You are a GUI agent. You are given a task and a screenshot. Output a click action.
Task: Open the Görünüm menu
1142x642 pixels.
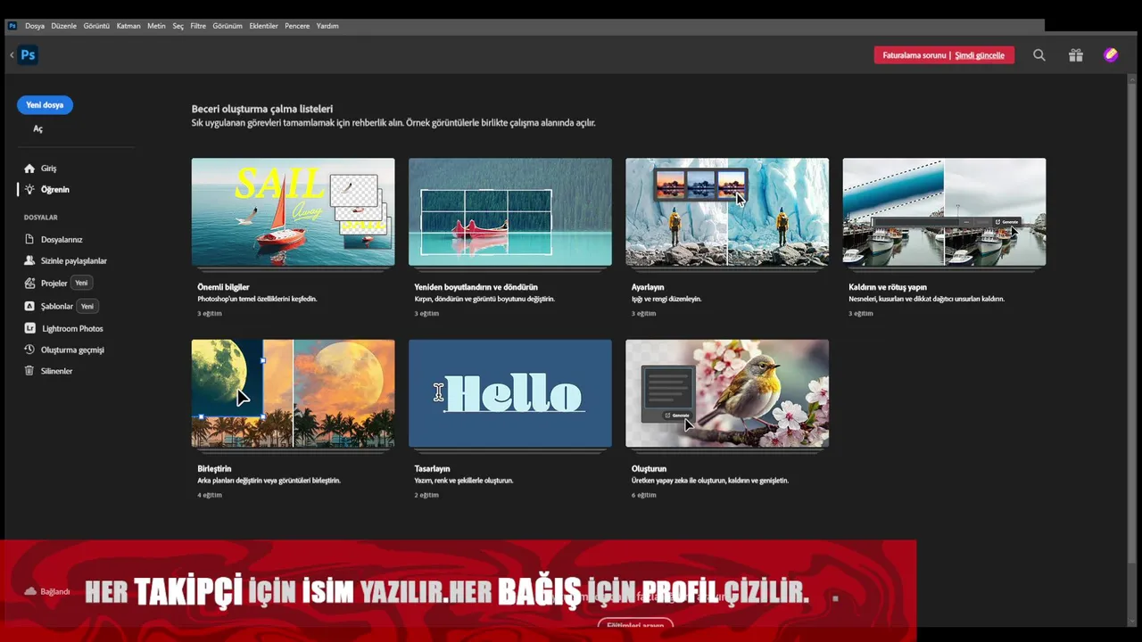click(x=228, y=26)
